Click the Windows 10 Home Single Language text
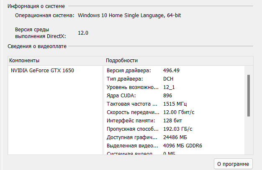Image resolution: width=262 pixels, height=170 pixels. click(129, 15)
